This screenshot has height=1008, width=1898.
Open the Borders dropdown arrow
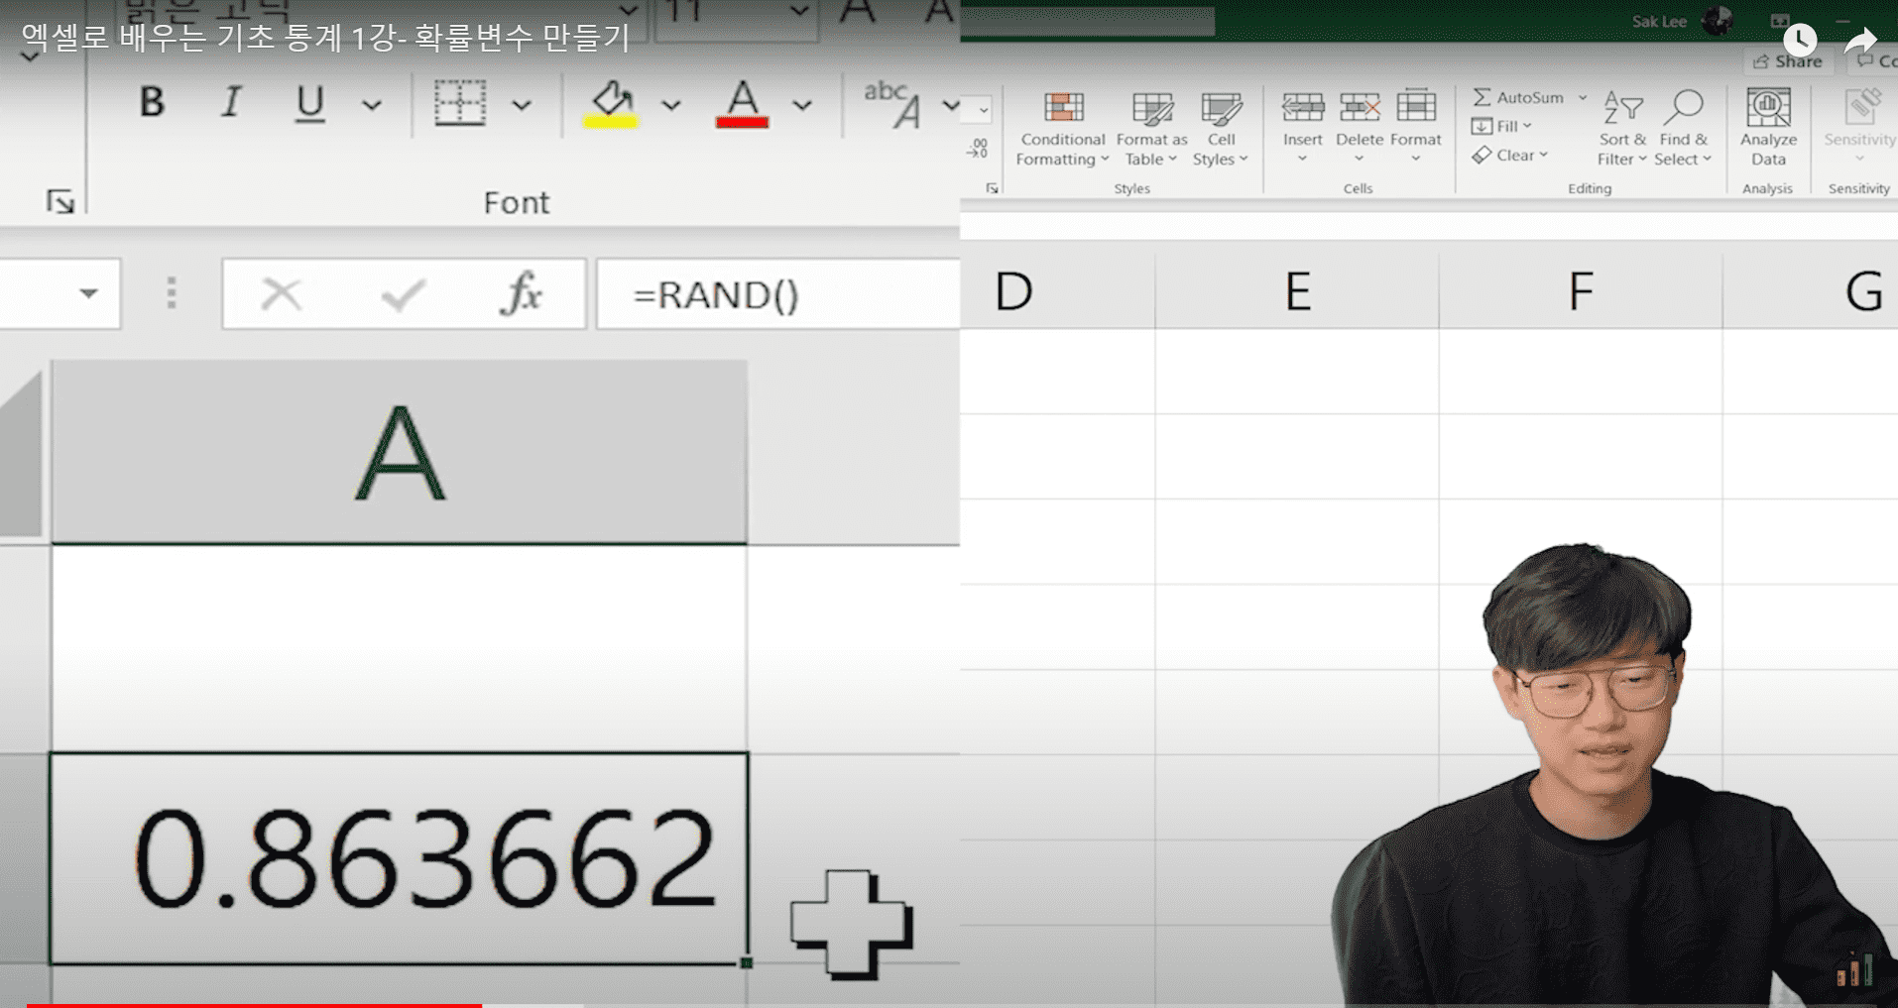(x=522, y=104)
